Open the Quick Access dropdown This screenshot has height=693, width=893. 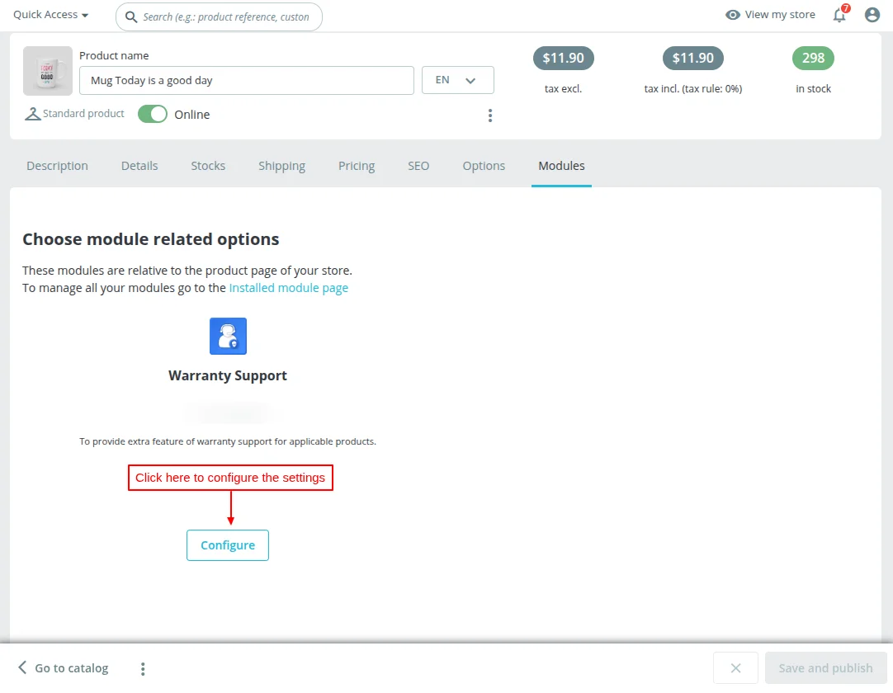[x=50, y=14]
